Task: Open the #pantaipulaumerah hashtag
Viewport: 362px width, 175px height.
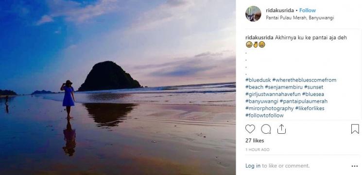Action: click(x=304, y=101)
